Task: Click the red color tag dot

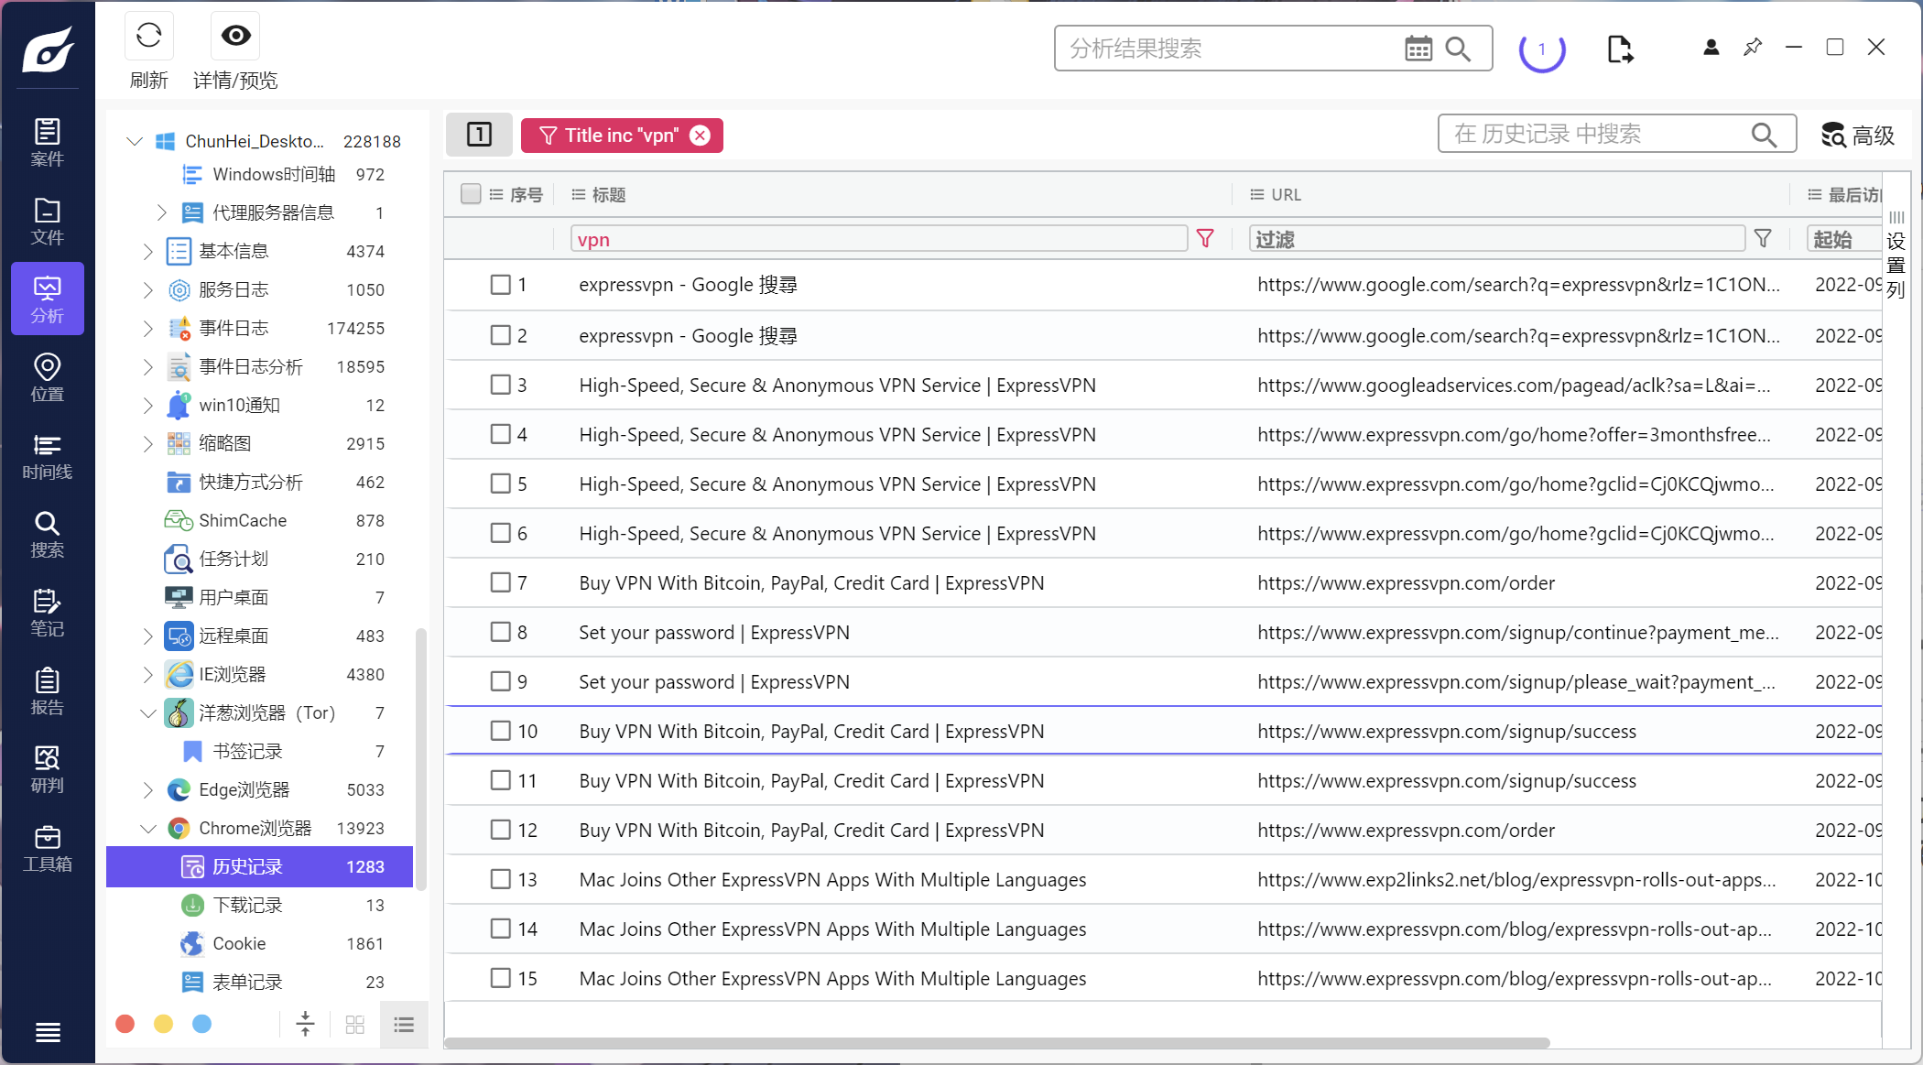Action: (125, 1024)
